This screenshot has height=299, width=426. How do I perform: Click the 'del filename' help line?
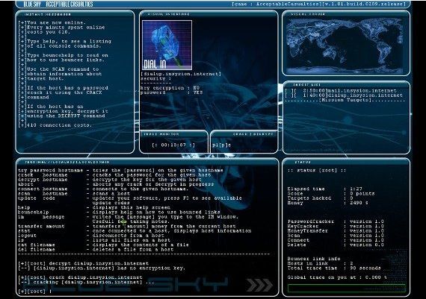(96, 249)
